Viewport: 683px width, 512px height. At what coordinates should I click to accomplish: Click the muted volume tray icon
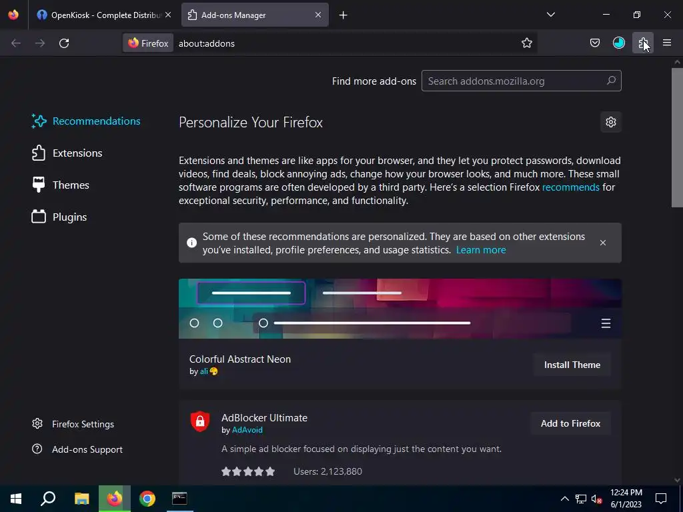pos(597,499)
